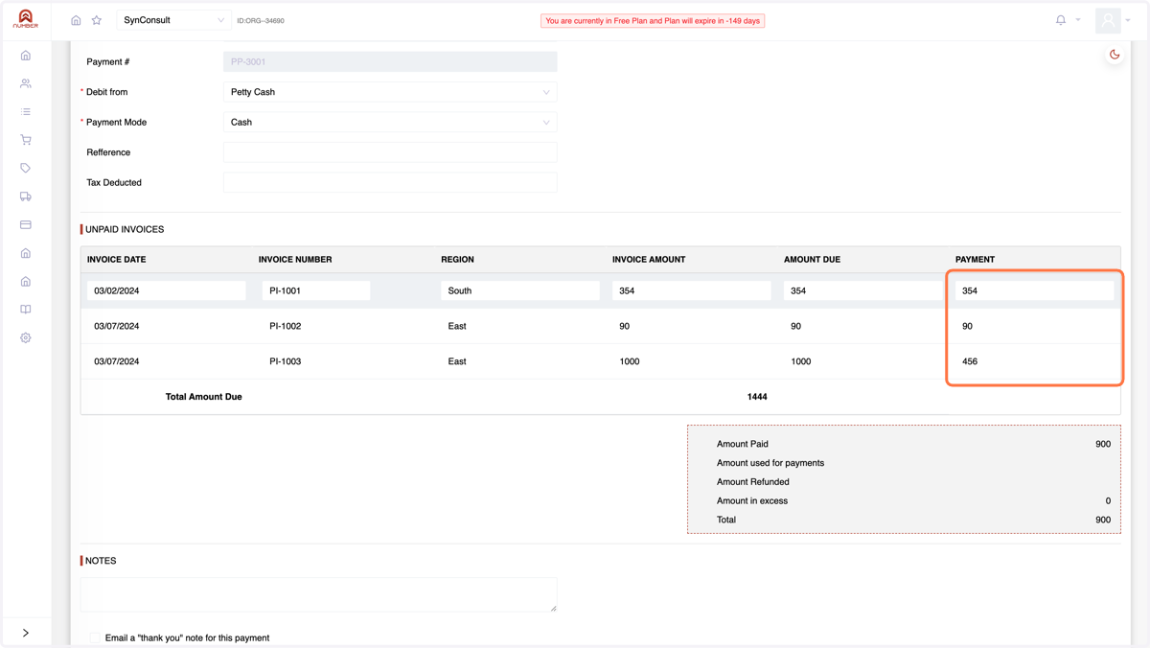Click the Refference input field
The image size is (1150, 648).
390,152
